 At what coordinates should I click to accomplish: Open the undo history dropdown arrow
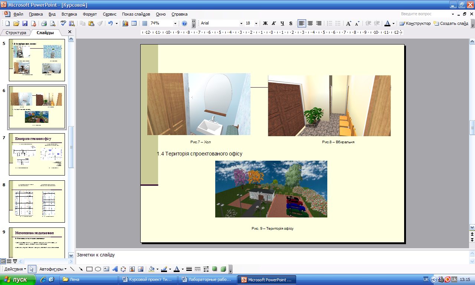pyautogui.click(x=117, y=23)
